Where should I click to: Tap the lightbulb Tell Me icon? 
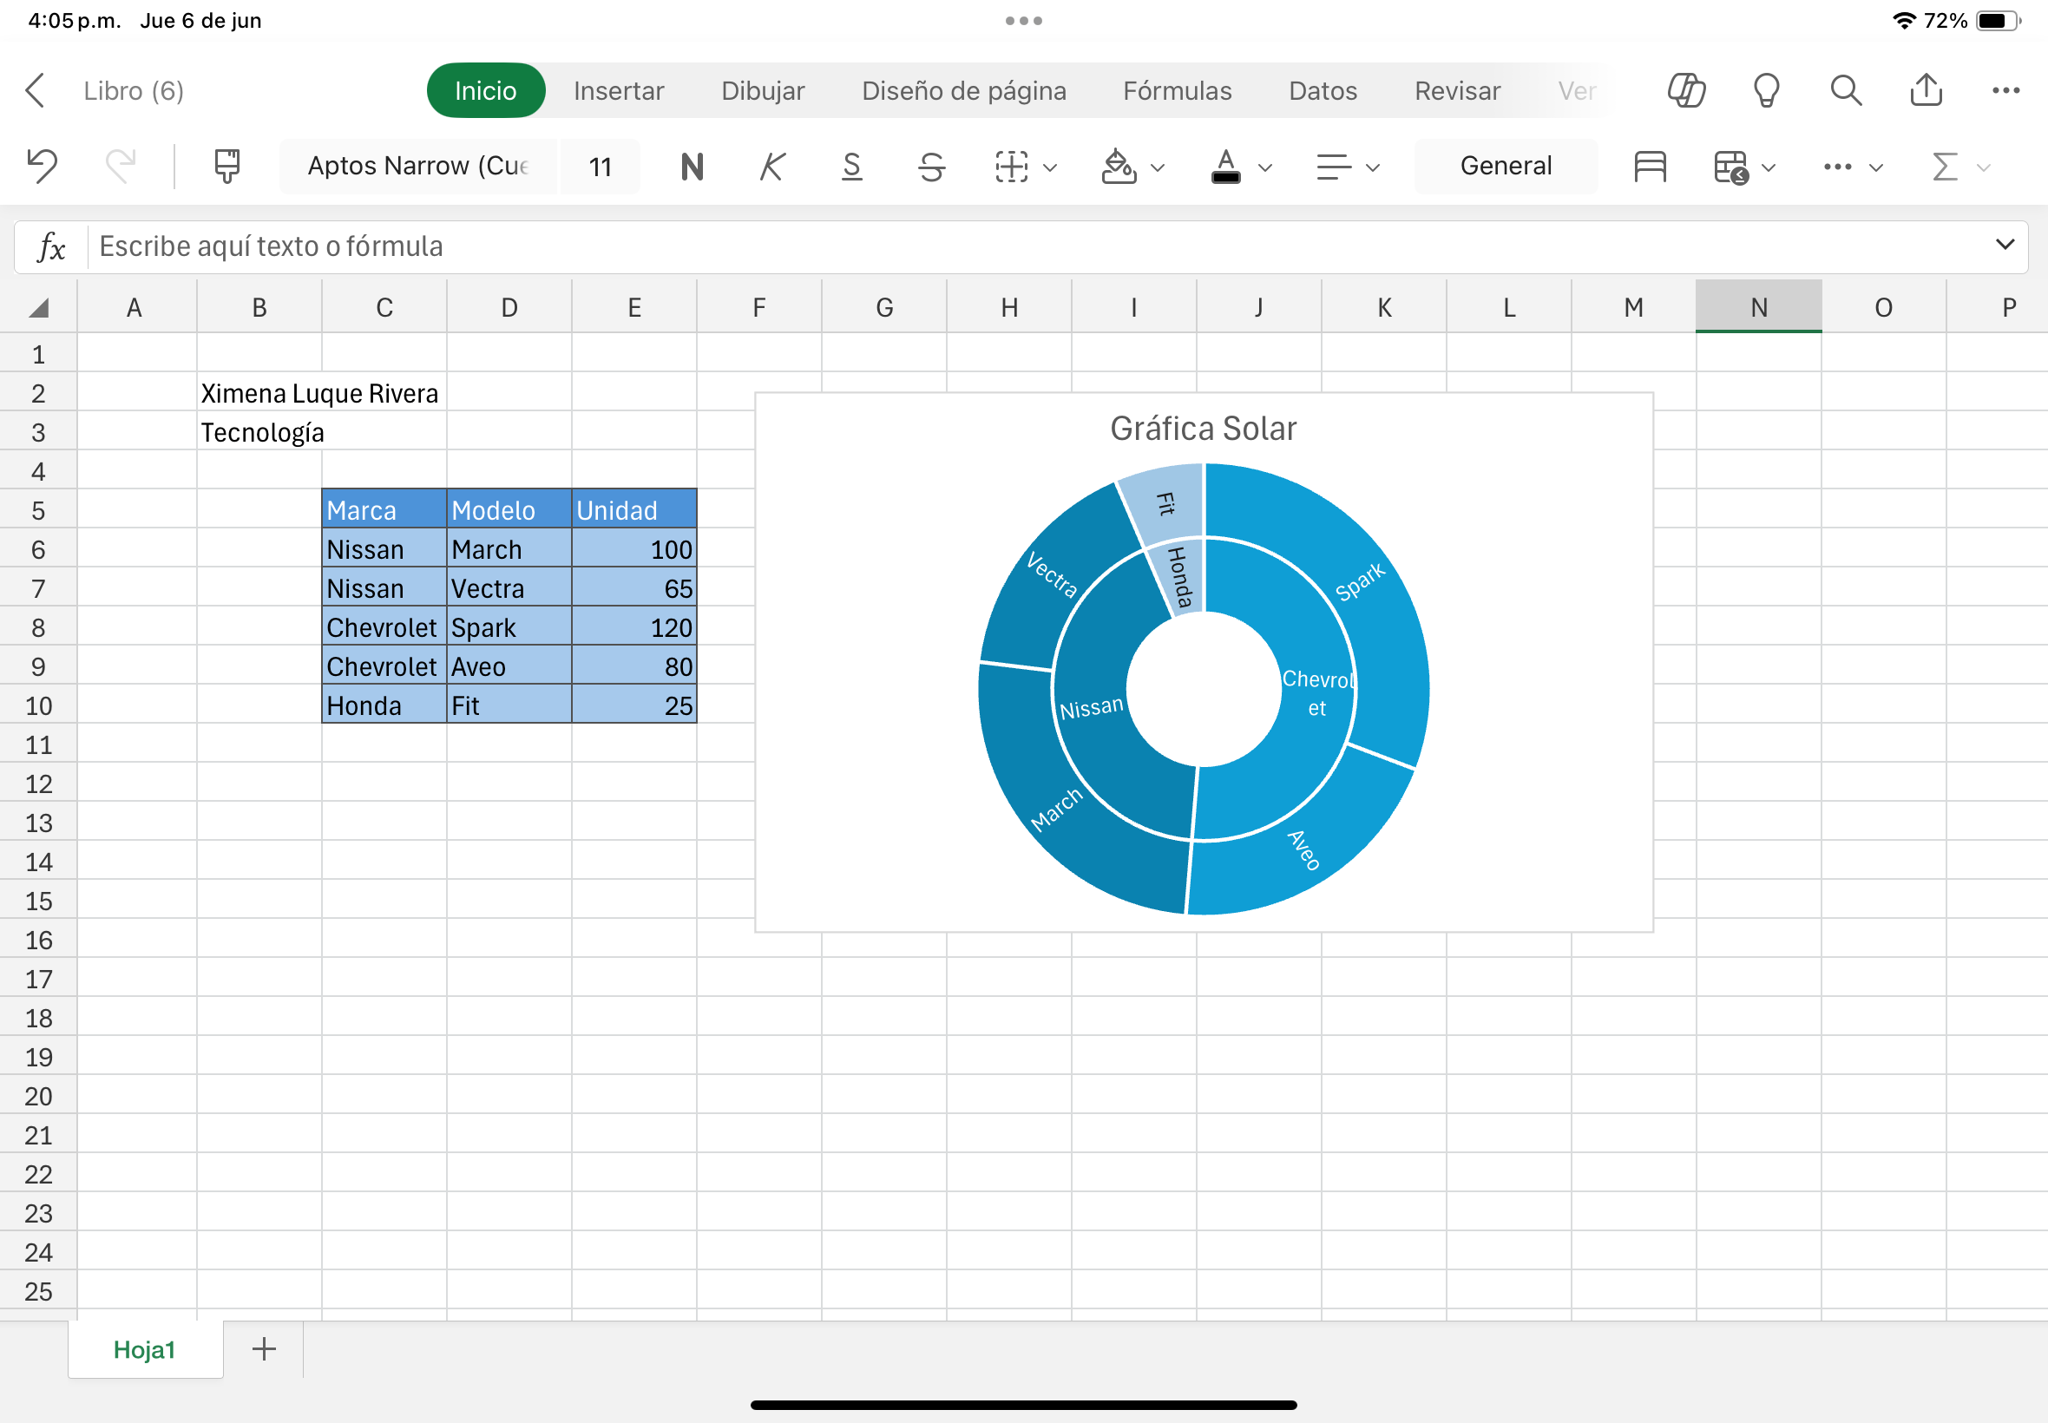(x=1765, y=90)
